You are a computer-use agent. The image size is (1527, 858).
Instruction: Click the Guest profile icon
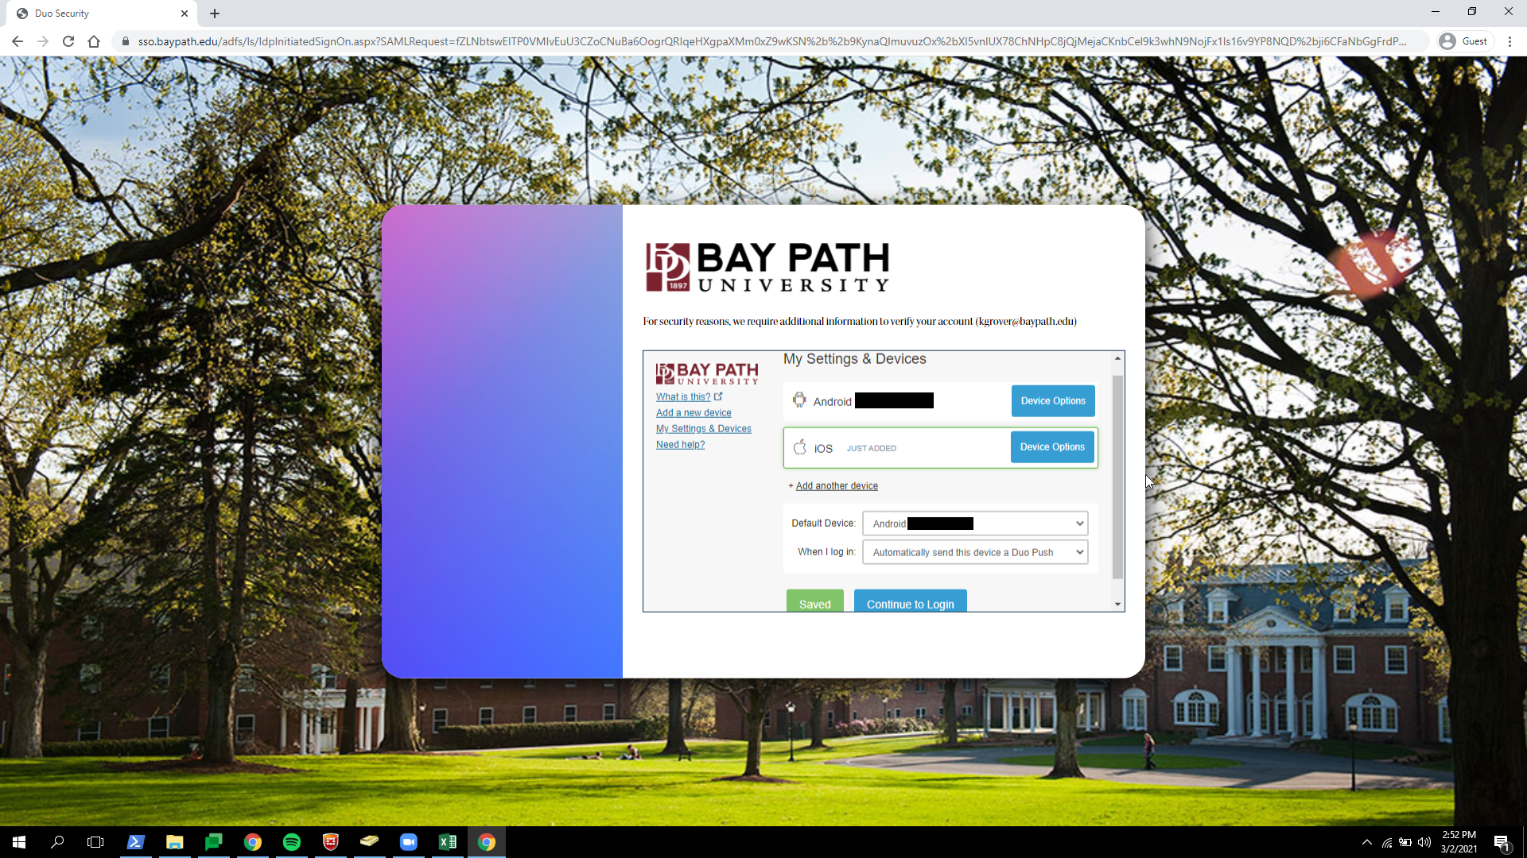tap(1464, 41)
